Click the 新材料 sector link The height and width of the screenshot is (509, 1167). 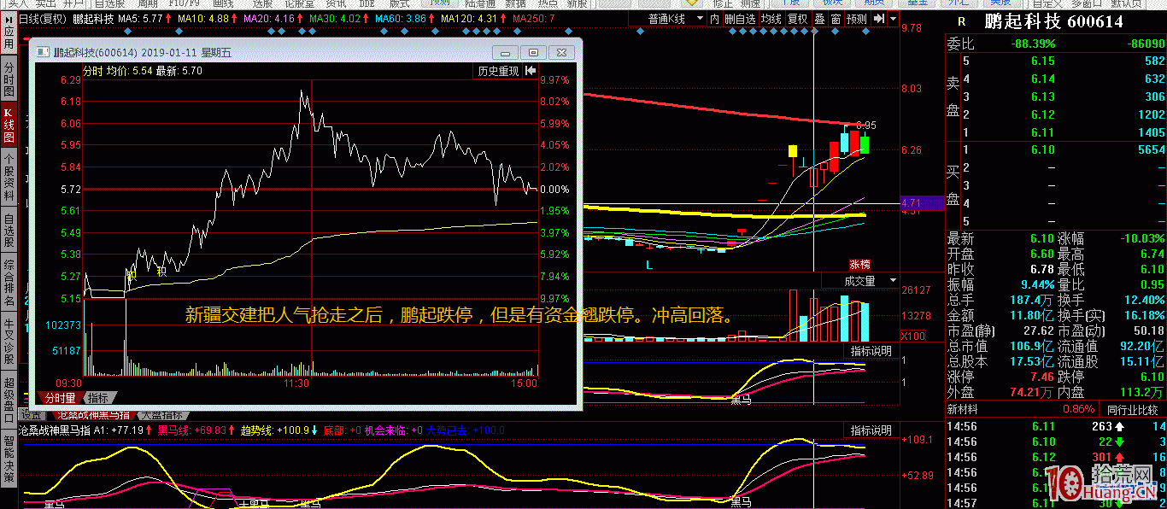(963, 410)
